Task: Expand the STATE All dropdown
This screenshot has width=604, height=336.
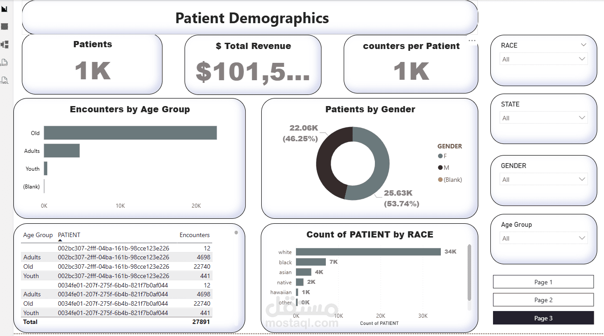Action: (544, 118)
